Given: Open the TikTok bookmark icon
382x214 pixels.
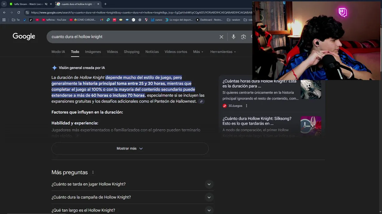Looking at the screenshot, I should [31, 20].
